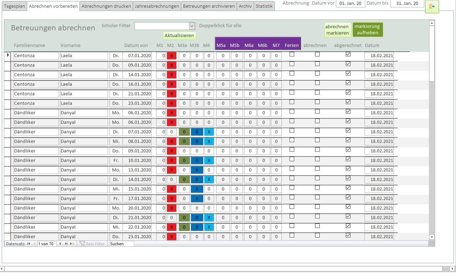
Task: Go to first record in navigator
Action: (29, 244)
